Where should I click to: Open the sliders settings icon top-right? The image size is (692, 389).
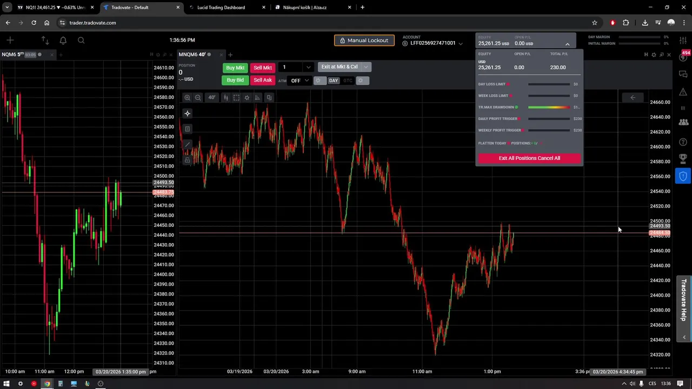point(683,40)
